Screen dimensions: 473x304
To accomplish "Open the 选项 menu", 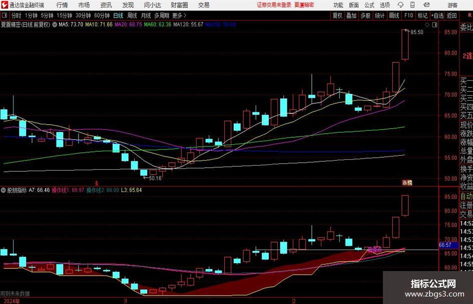I will (x=384, y=5).
